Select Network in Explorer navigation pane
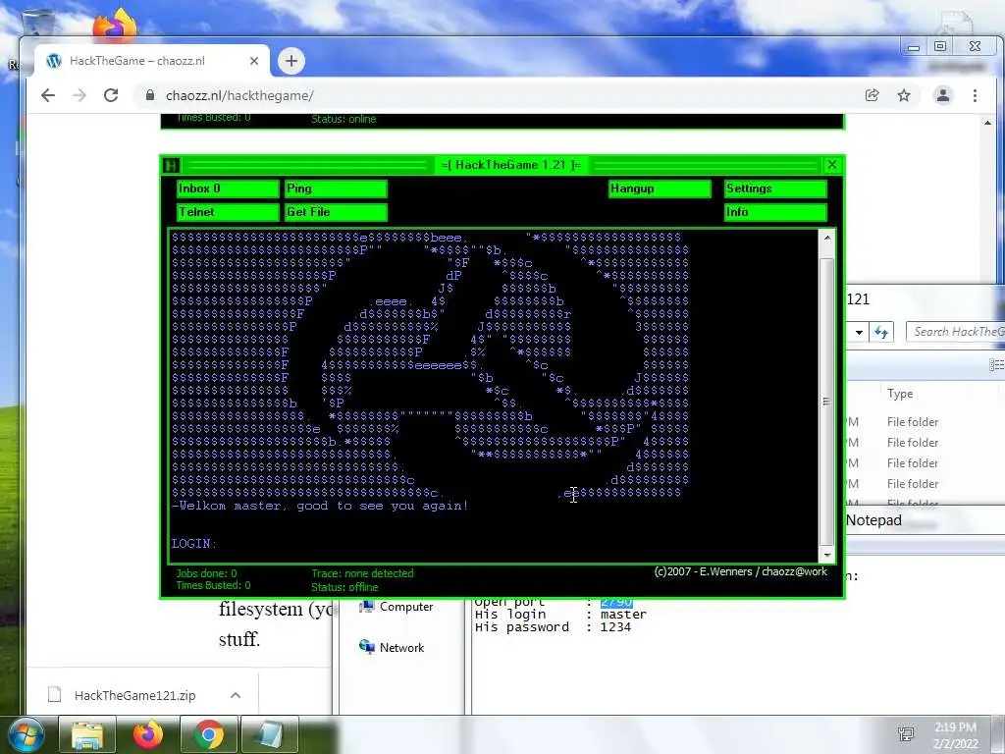 click(392, 648)
